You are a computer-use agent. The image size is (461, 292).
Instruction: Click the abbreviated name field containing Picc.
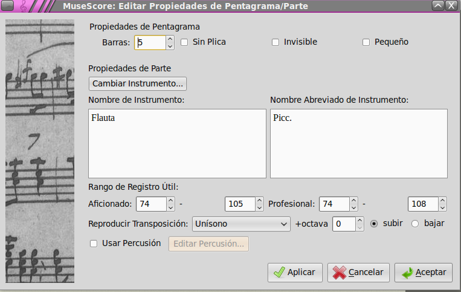point(359,143)
